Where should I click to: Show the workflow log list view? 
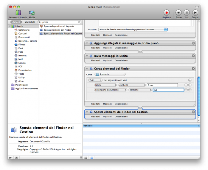pyautogui.click(x=86, y=158)
